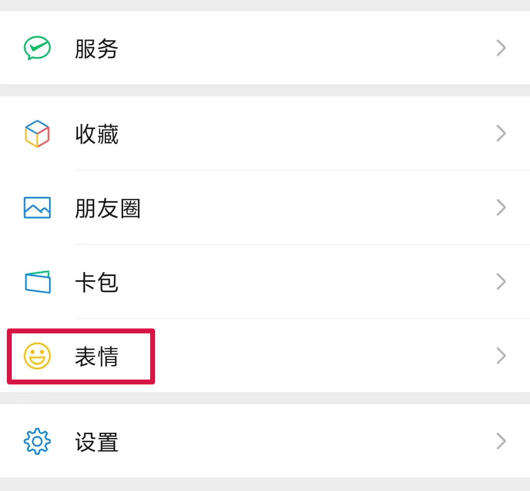Hit the arrow next to 表情

[x=501, y=356]
